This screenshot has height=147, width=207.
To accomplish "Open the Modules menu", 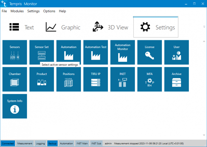I will (17, 11).
